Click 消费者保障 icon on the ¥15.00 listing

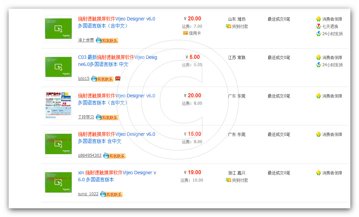[x=319, y=134]
